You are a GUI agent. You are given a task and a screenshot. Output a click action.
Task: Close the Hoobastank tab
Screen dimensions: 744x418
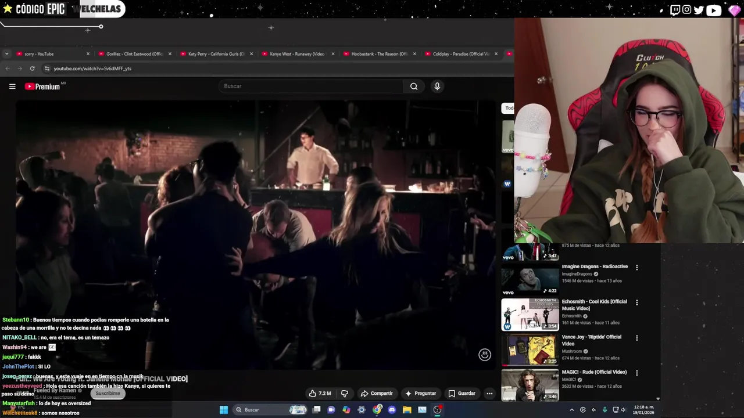click(414, 54)
